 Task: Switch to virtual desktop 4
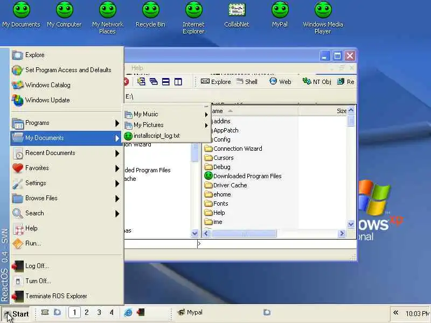(112, 313)
